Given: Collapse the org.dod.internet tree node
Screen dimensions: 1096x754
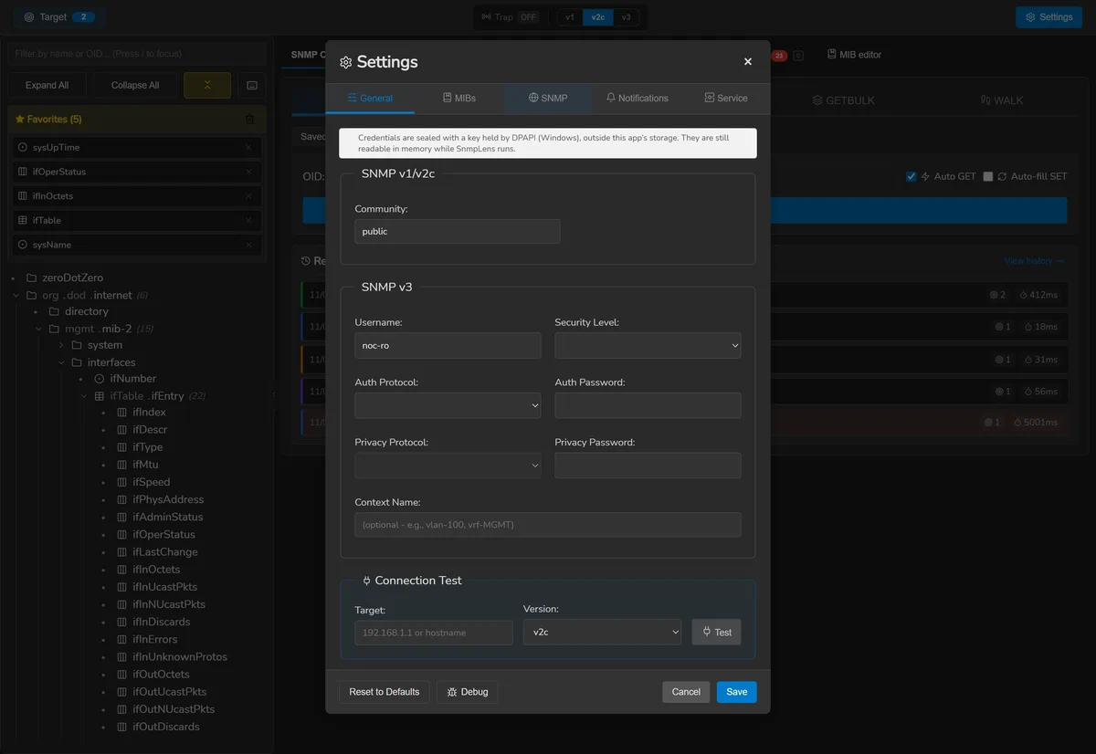Looking at the screenshot, I should pos(16,295).
